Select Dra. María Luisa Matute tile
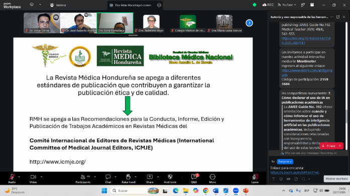The image size is (350, 196). click(224, 23)
